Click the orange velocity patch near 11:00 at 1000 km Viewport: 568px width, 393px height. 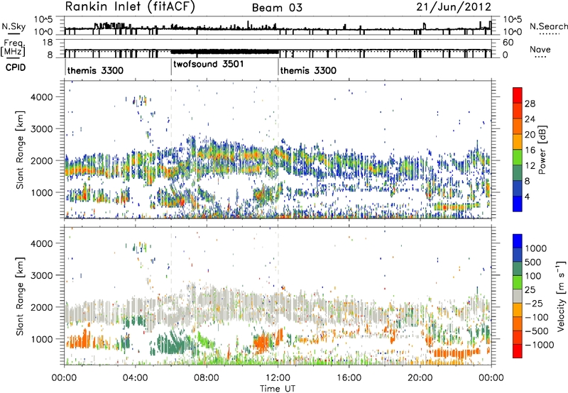(261, 343)
